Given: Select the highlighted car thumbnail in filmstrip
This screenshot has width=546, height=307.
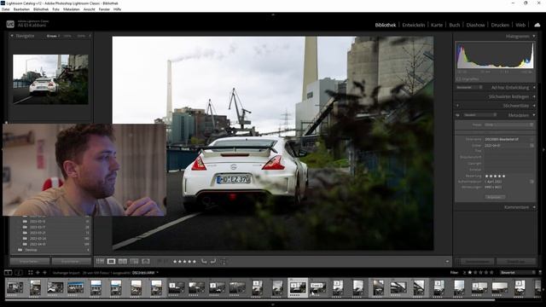Looking at the screenshot, I should tap(298, 287).
